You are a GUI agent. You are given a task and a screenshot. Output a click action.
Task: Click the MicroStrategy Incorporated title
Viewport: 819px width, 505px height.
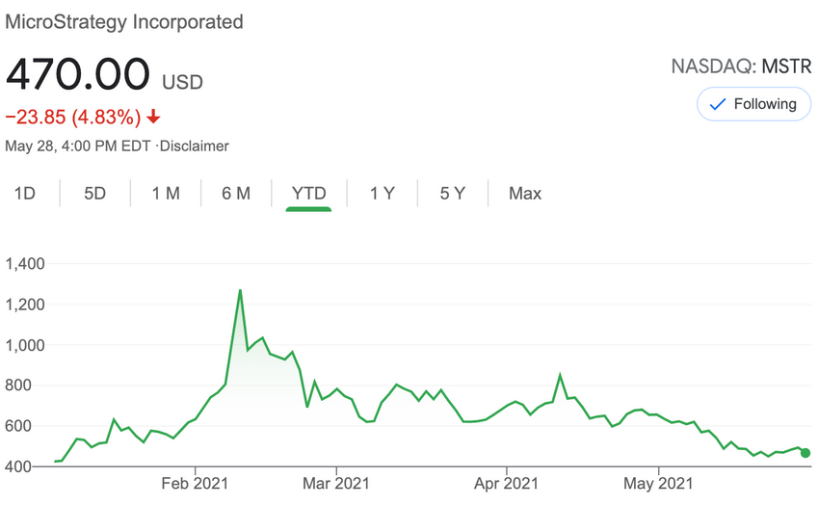[124, 22]
